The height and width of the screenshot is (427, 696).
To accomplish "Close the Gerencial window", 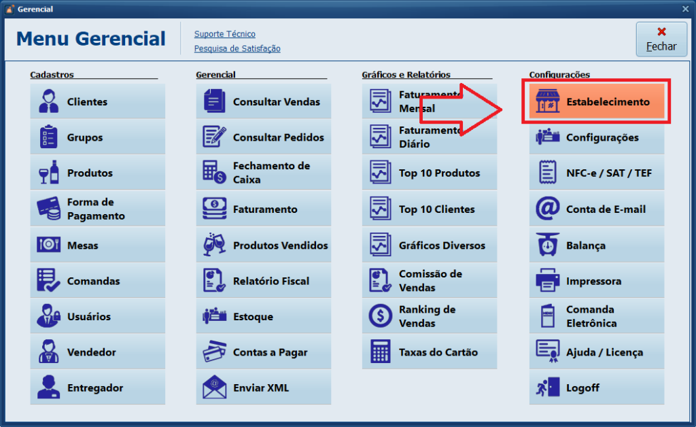I will (x=685, y=9).
